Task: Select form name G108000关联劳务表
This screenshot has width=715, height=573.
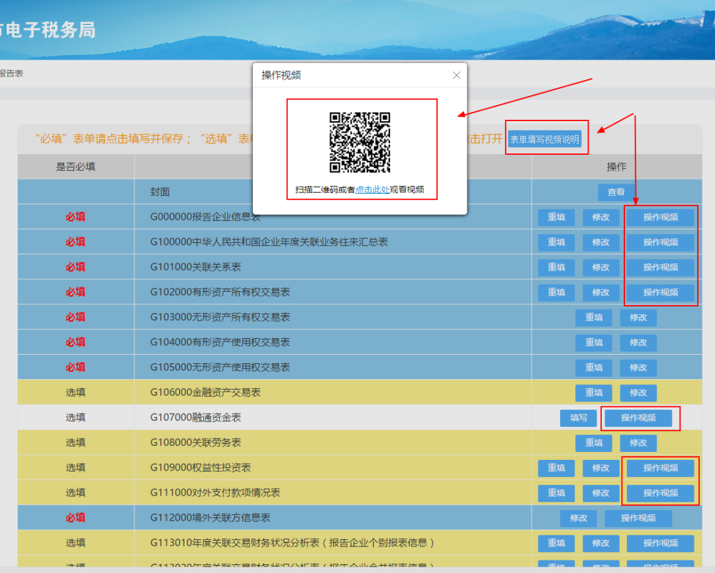Action: click(x=195, y=443)
